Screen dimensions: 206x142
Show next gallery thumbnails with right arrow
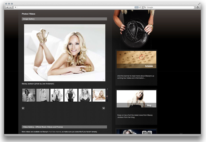(x=104, y=108)
